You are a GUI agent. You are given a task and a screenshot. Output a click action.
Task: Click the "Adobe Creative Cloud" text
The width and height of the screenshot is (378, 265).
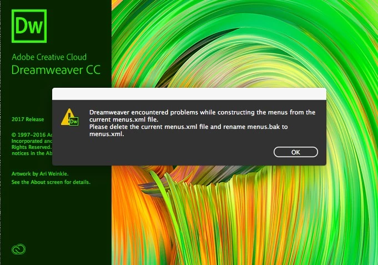(49, 57)
